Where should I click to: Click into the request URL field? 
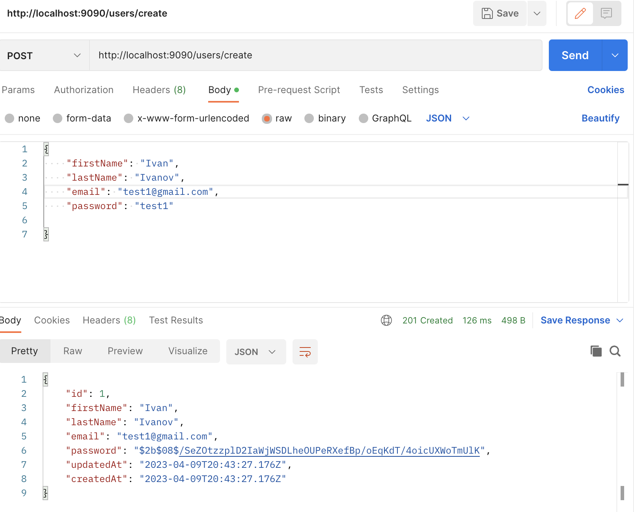pos(315,55)
